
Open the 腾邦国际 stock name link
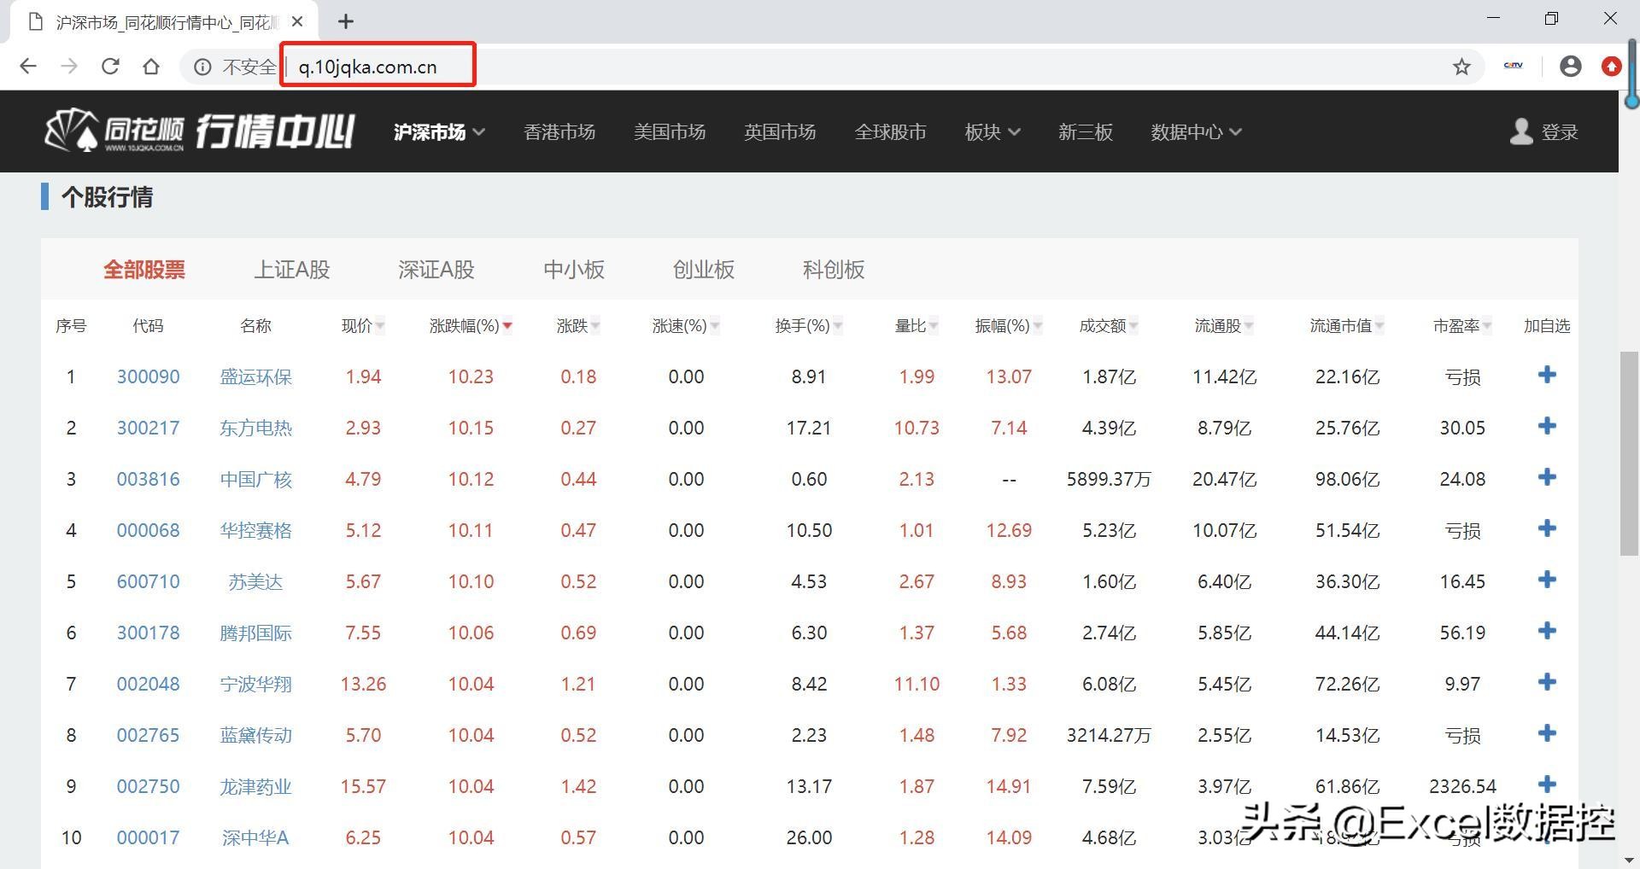(x=255, y=633)
